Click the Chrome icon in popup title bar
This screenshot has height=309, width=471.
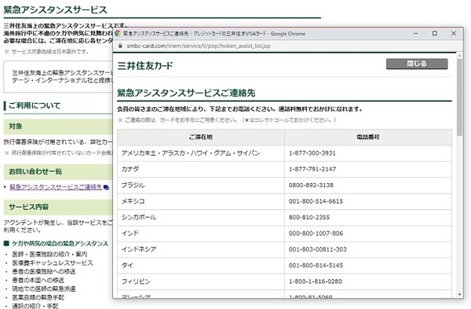click(x=118, y=33)
